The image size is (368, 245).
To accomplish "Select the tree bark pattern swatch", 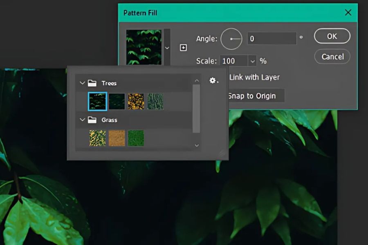I will pos(155,101).
